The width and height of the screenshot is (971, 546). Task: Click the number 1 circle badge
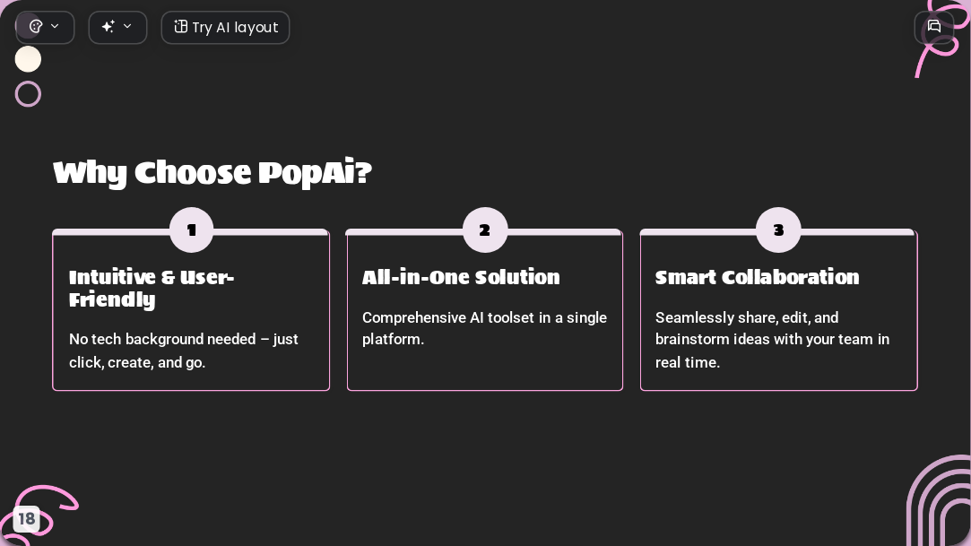(x=191, y=230)
